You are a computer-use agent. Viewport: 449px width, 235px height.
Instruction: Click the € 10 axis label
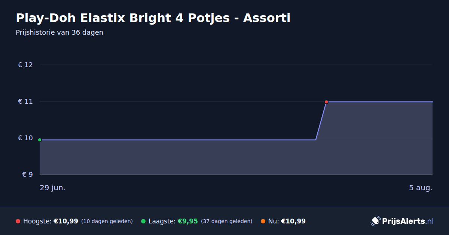(x=25, y=138)
